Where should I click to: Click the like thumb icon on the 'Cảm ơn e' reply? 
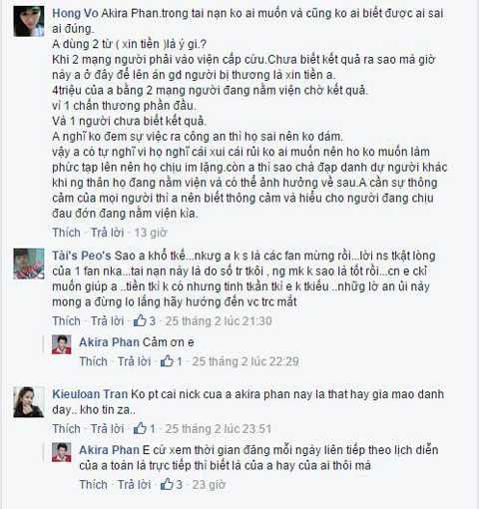[x=167, y=361]
